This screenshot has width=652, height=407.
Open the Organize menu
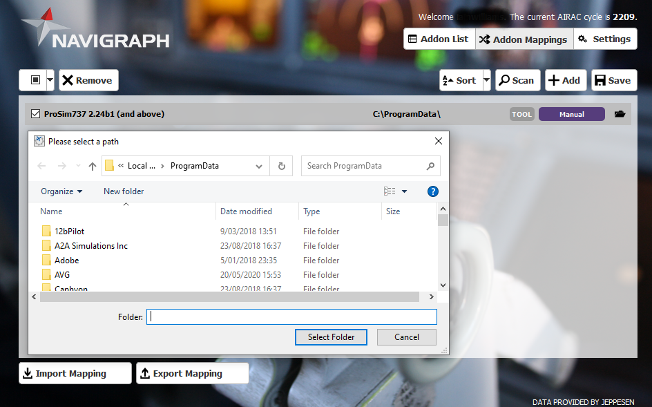(61, 191)
